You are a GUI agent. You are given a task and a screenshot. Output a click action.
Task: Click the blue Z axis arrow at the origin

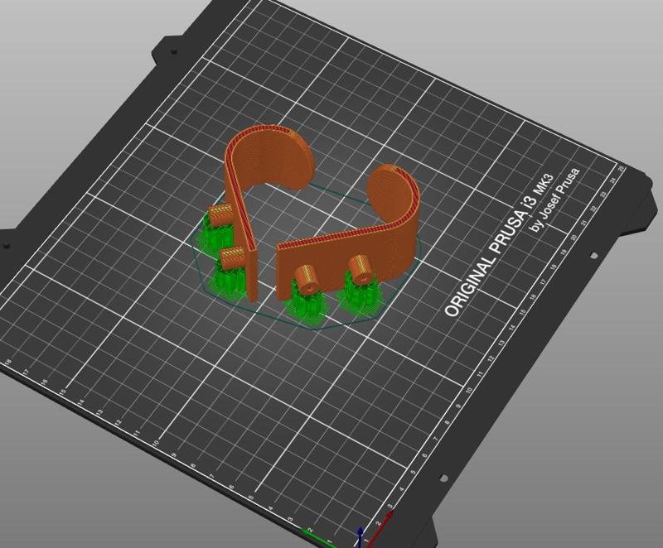click(360, 536)
